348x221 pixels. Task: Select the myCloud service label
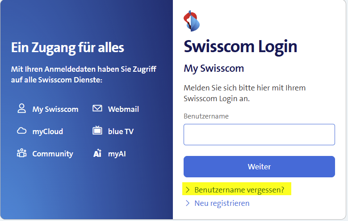coord(48,131)
